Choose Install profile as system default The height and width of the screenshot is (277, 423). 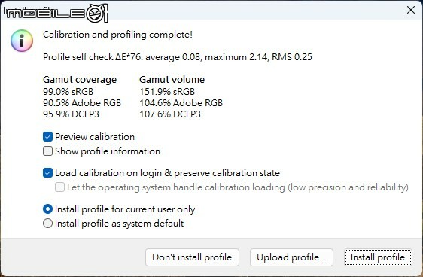tap(47, 224)
